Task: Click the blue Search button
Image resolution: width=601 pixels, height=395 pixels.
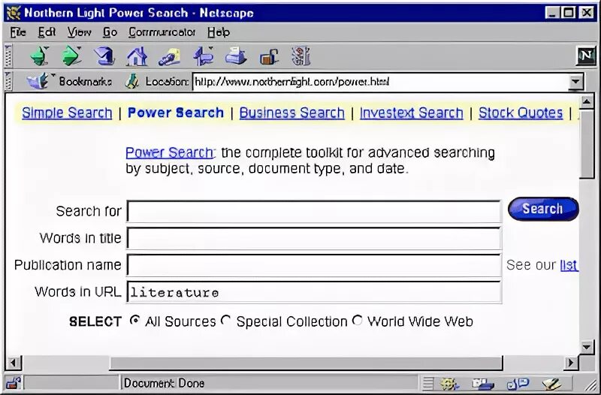Action: point(543,209)
